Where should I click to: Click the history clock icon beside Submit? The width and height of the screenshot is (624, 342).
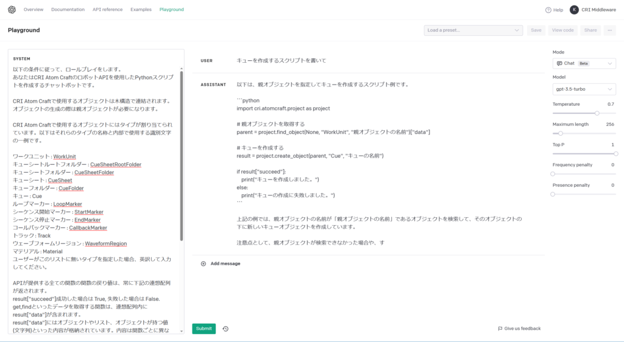click(225, 329)
